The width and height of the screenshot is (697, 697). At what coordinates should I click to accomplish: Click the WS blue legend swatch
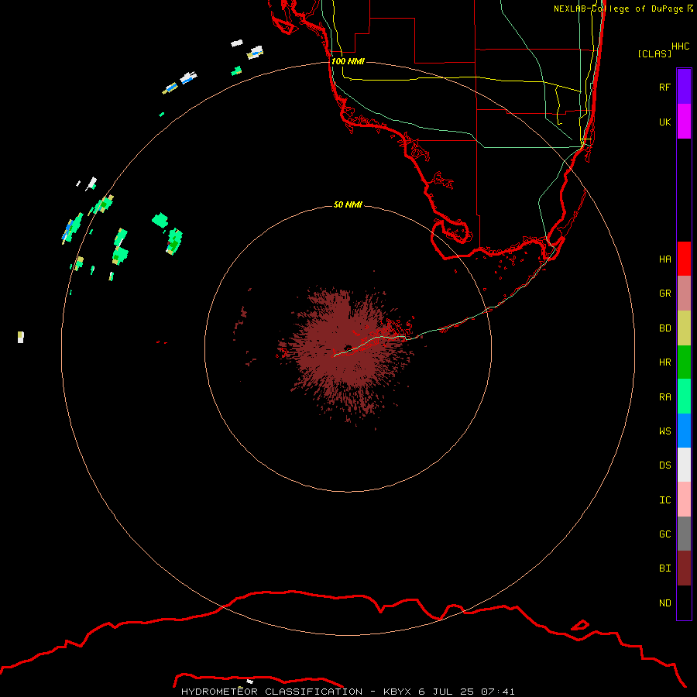click(x=684, y=431)
